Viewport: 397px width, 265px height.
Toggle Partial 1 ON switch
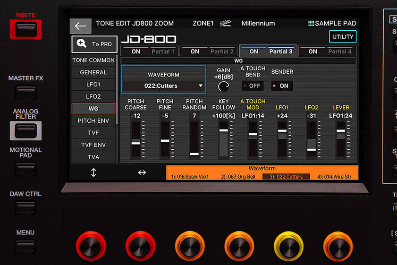tap(136, 51)
